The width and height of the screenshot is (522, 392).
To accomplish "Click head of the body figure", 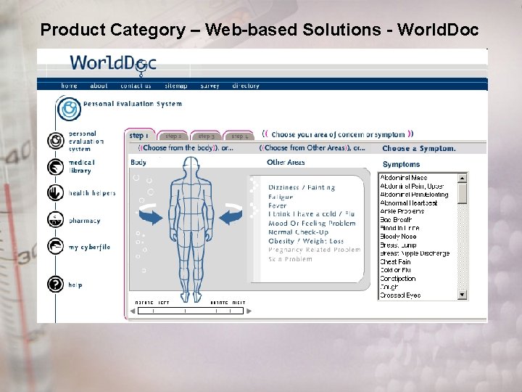I will click(x=191, y=166).
